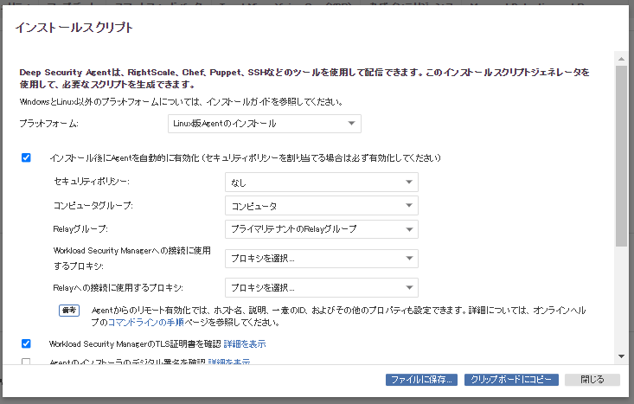Click the scrollbar up arrow
Image resolution: width=634 pixels, height=404 pixels.
[621, 59]
